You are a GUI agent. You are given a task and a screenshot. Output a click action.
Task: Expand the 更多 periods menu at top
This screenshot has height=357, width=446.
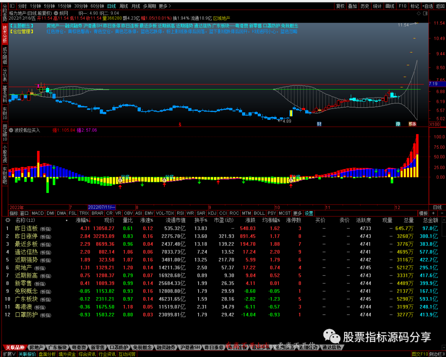(x=165, y=6)
